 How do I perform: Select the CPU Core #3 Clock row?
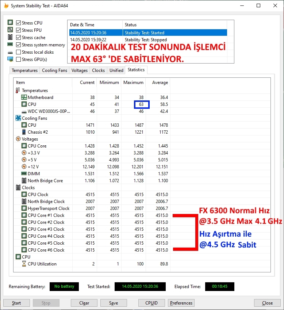(92, 229)
